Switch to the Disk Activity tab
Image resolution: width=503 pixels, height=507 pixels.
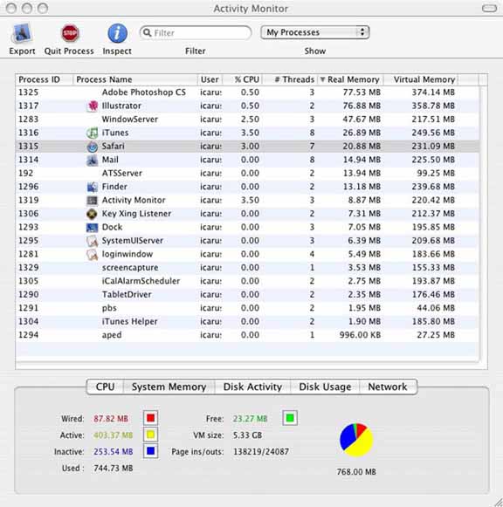click(x=252, y=387)
